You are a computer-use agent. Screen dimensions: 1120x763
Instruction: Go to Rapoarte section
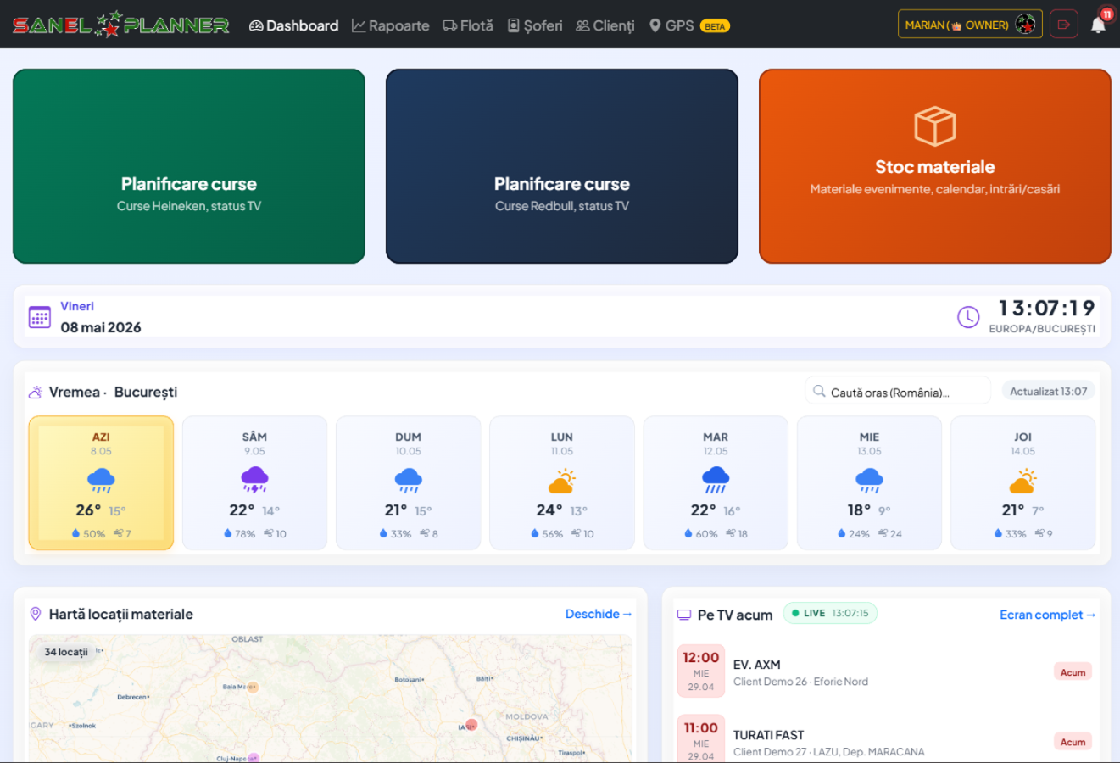[391, 25]
